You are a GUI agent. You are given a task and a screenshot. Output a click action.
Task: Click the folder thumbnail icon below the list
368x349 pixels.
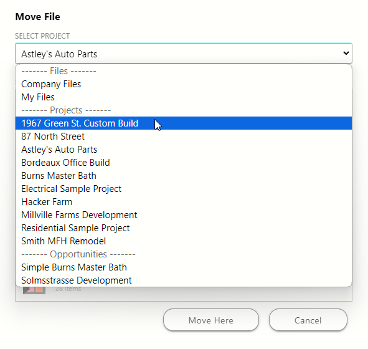click(34, 290)
